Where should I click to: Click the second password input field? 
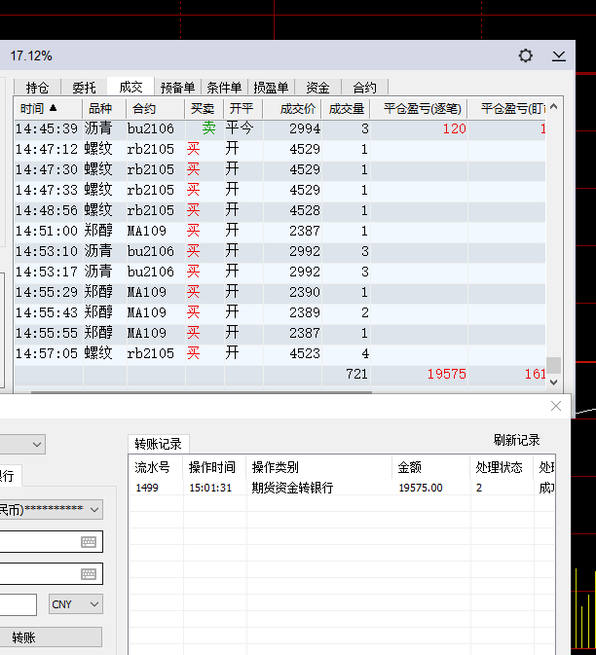(51, 574)
